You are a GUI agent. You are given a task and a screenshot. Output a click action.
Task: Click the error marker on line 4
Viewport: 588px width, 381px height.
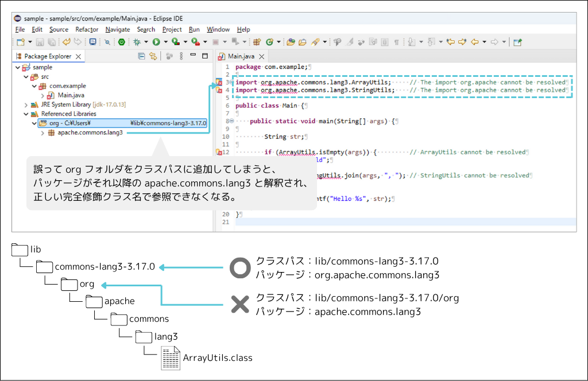pyautogui.click(x=219, y=90)
